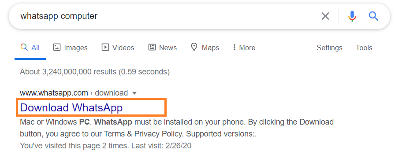This screenshot has width=406, height=162.
Task: Expand the dropdown arrow beside the whatsapp.com URL
Action: point(134,93)
